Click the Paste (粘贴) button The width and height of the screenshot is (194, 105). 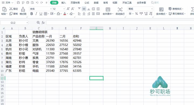pyautogui.click(x=4, y=11)
